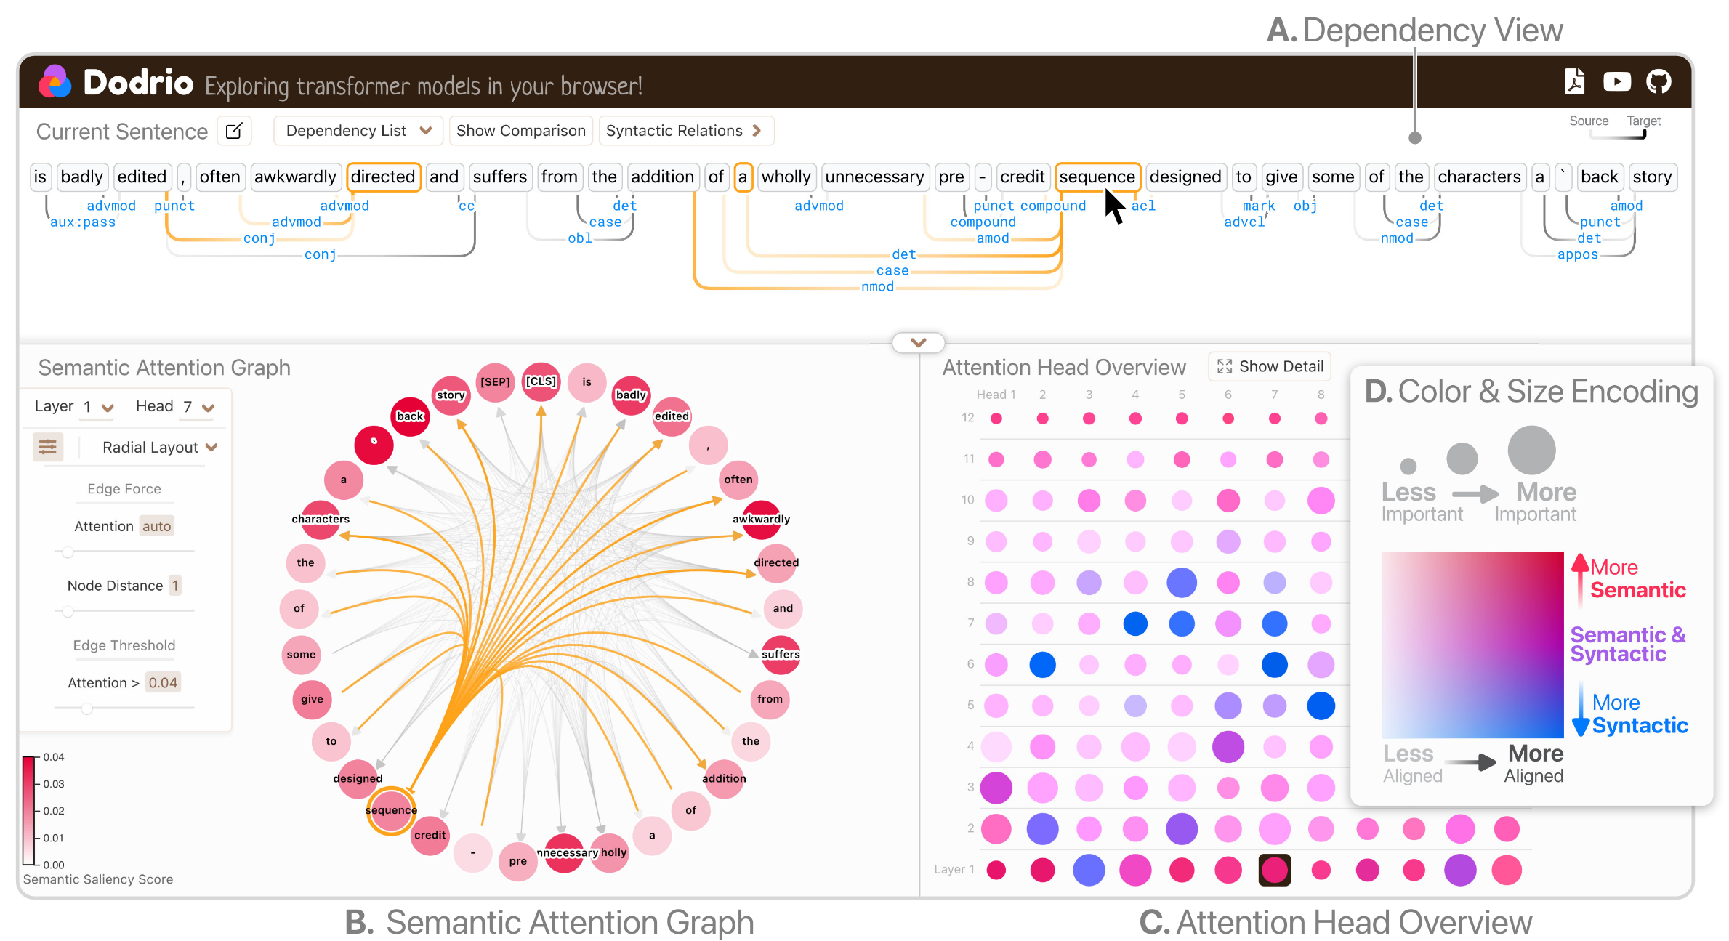This screenshot has height=941, width=1729.
Task: Select the 'sequence' token in sentence
Action: tap(1097, 177)
